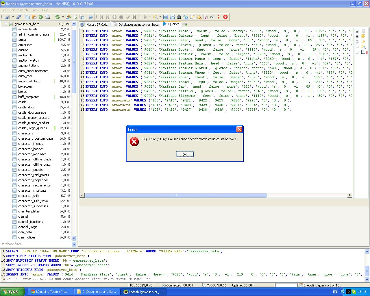The height and width of the screenshot is (296, 370).
Task: Open the Search menu
Action: point(23,10)
